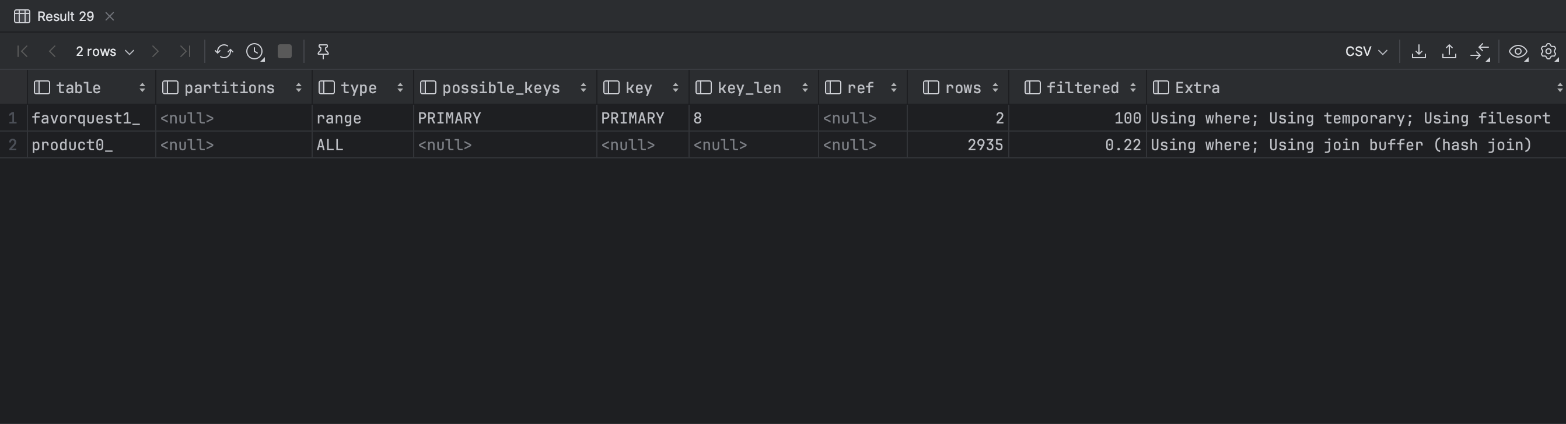Sort by the partitions column header
The image size is (1566, 424).
click(x=234, y=88)
